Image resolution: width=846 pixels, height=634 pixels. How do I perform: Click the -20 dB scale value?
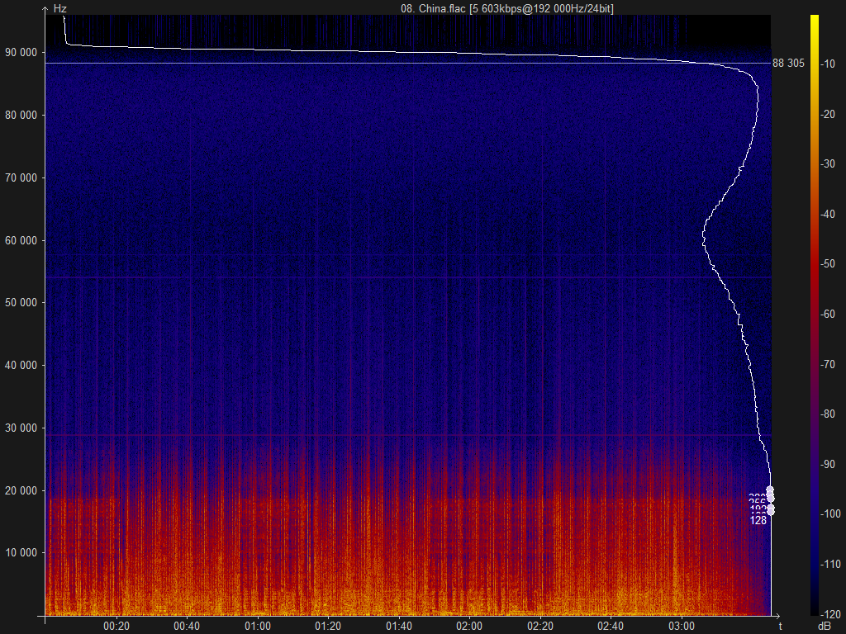pyautogui.click(x=828, y=114)
